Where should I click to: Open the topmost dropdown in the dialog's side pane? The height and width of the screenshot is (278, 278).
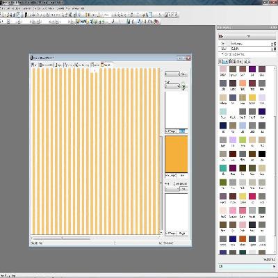coord(172,74)
